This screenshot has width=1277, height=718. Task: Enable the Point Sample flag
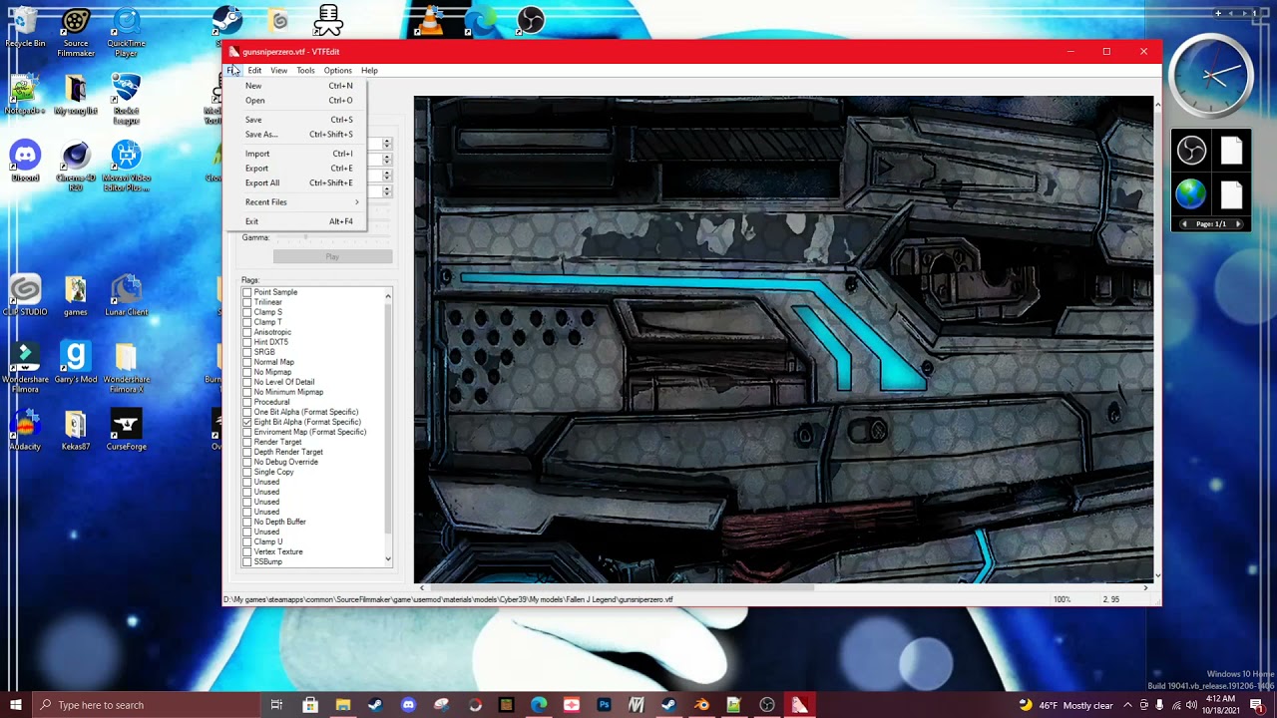[247, 292]
